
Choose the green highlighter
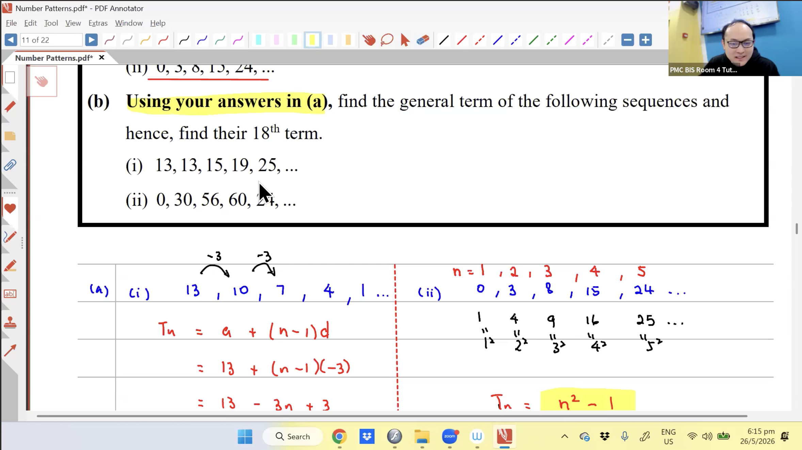tap(294, 40)
